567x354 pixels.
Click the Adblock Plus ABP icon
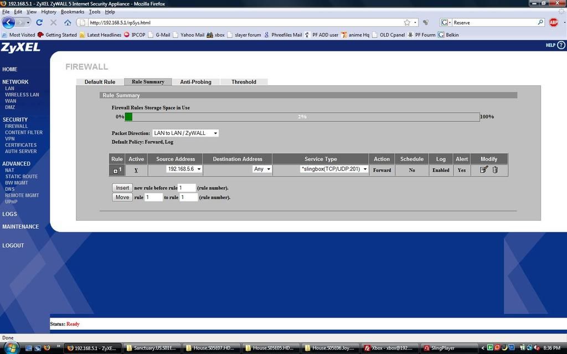[x=553, y=22]
